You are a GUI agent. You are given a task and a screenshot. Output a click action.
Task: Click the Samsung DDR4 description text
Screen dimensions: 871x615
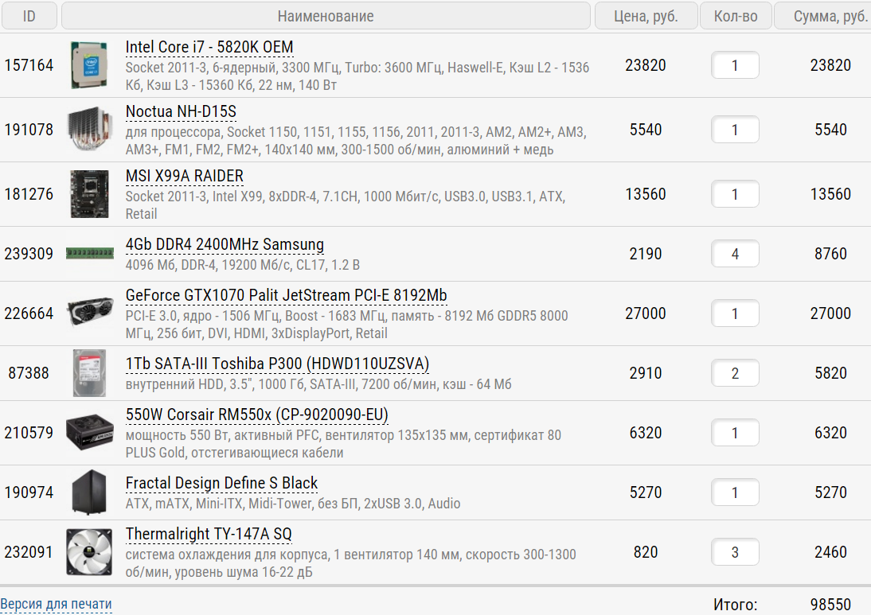click(243, 265)
